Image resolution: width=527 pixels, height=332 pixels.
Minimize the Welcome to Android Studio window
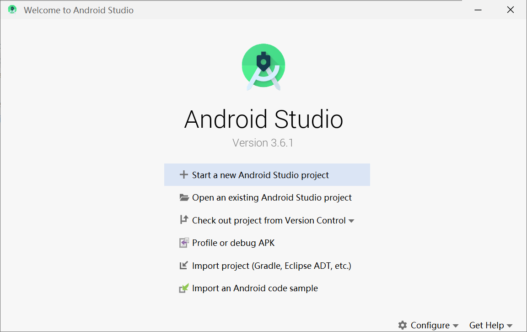(x=478, y=10)
